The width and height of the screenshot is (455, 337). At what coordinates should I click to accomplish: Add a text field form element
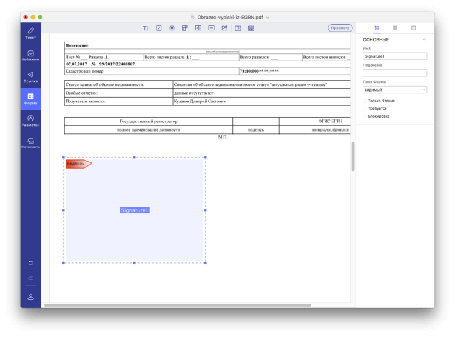[146, 28]
